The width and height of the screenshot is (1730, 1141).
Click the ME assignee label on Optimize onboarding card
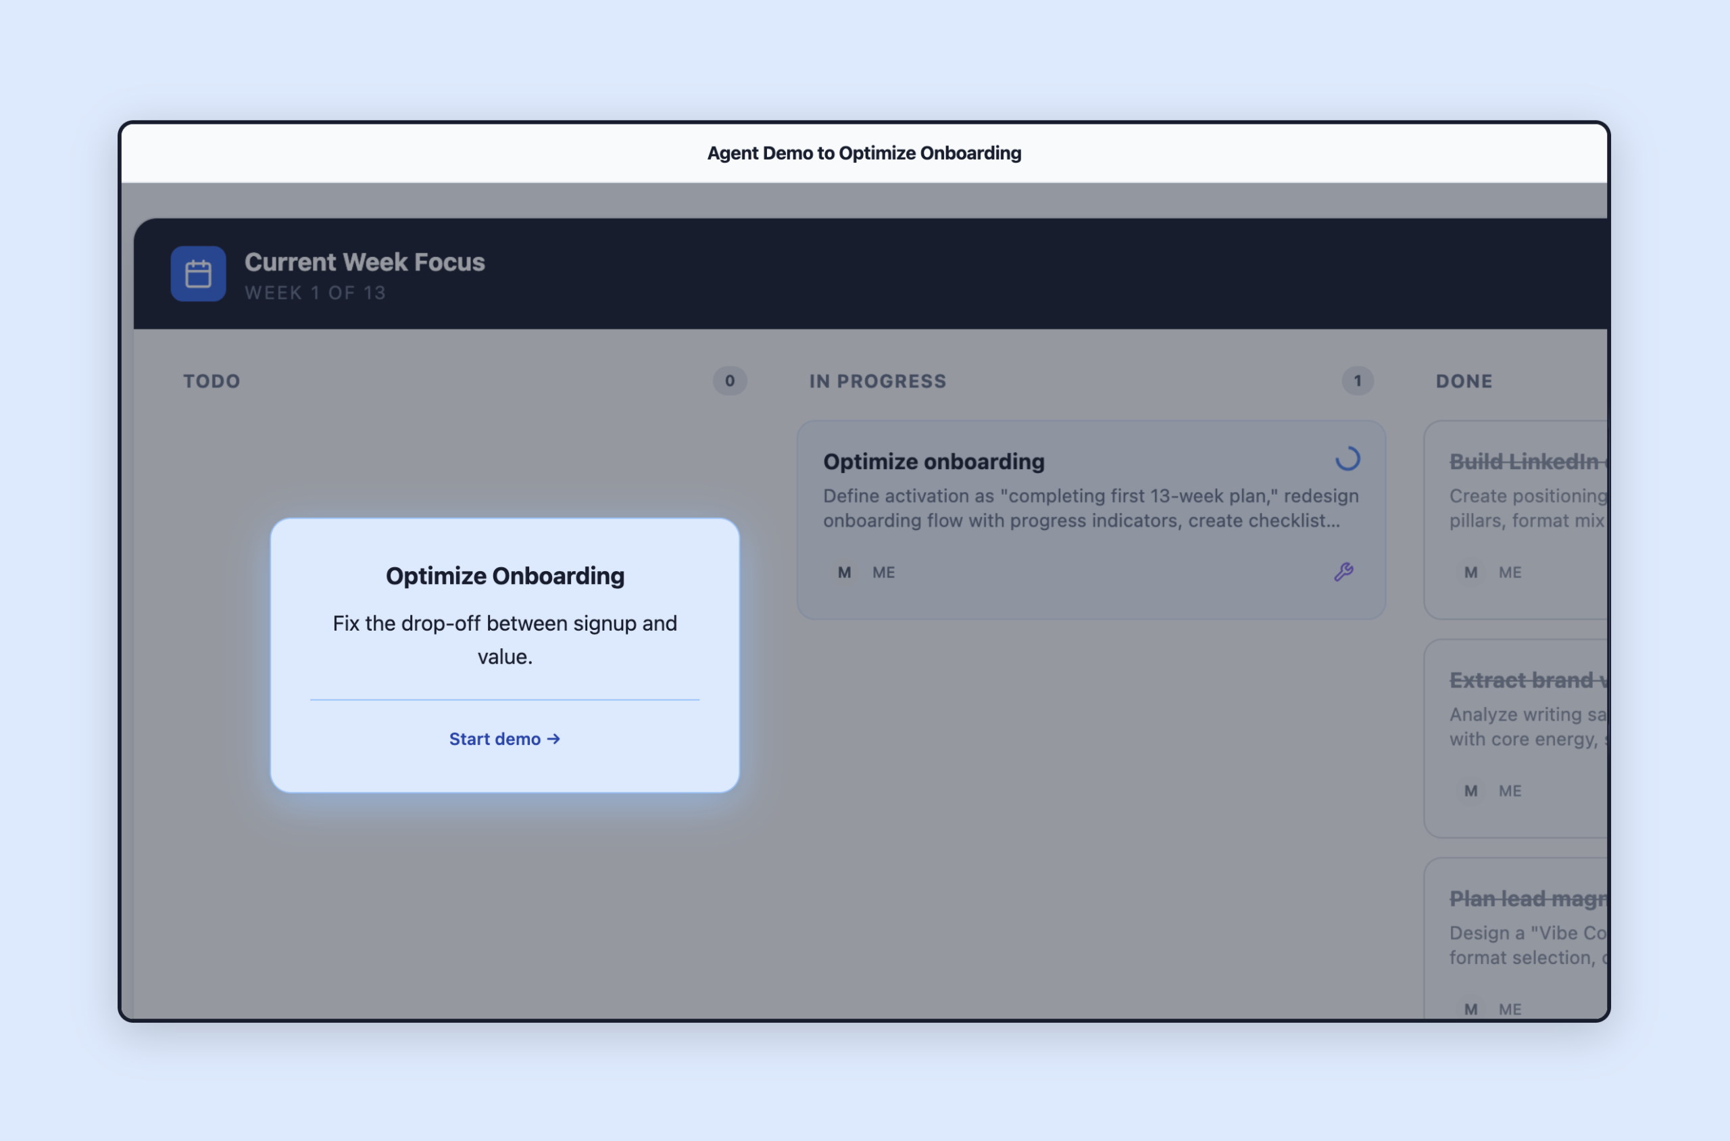(x=883, y=572)
